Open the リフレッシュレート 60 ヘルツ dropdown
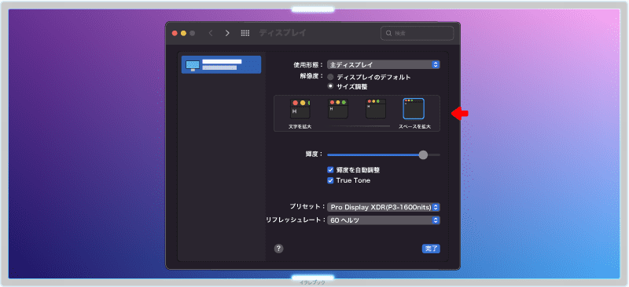This screenshot has height=287, width=629. pos(384,220)
